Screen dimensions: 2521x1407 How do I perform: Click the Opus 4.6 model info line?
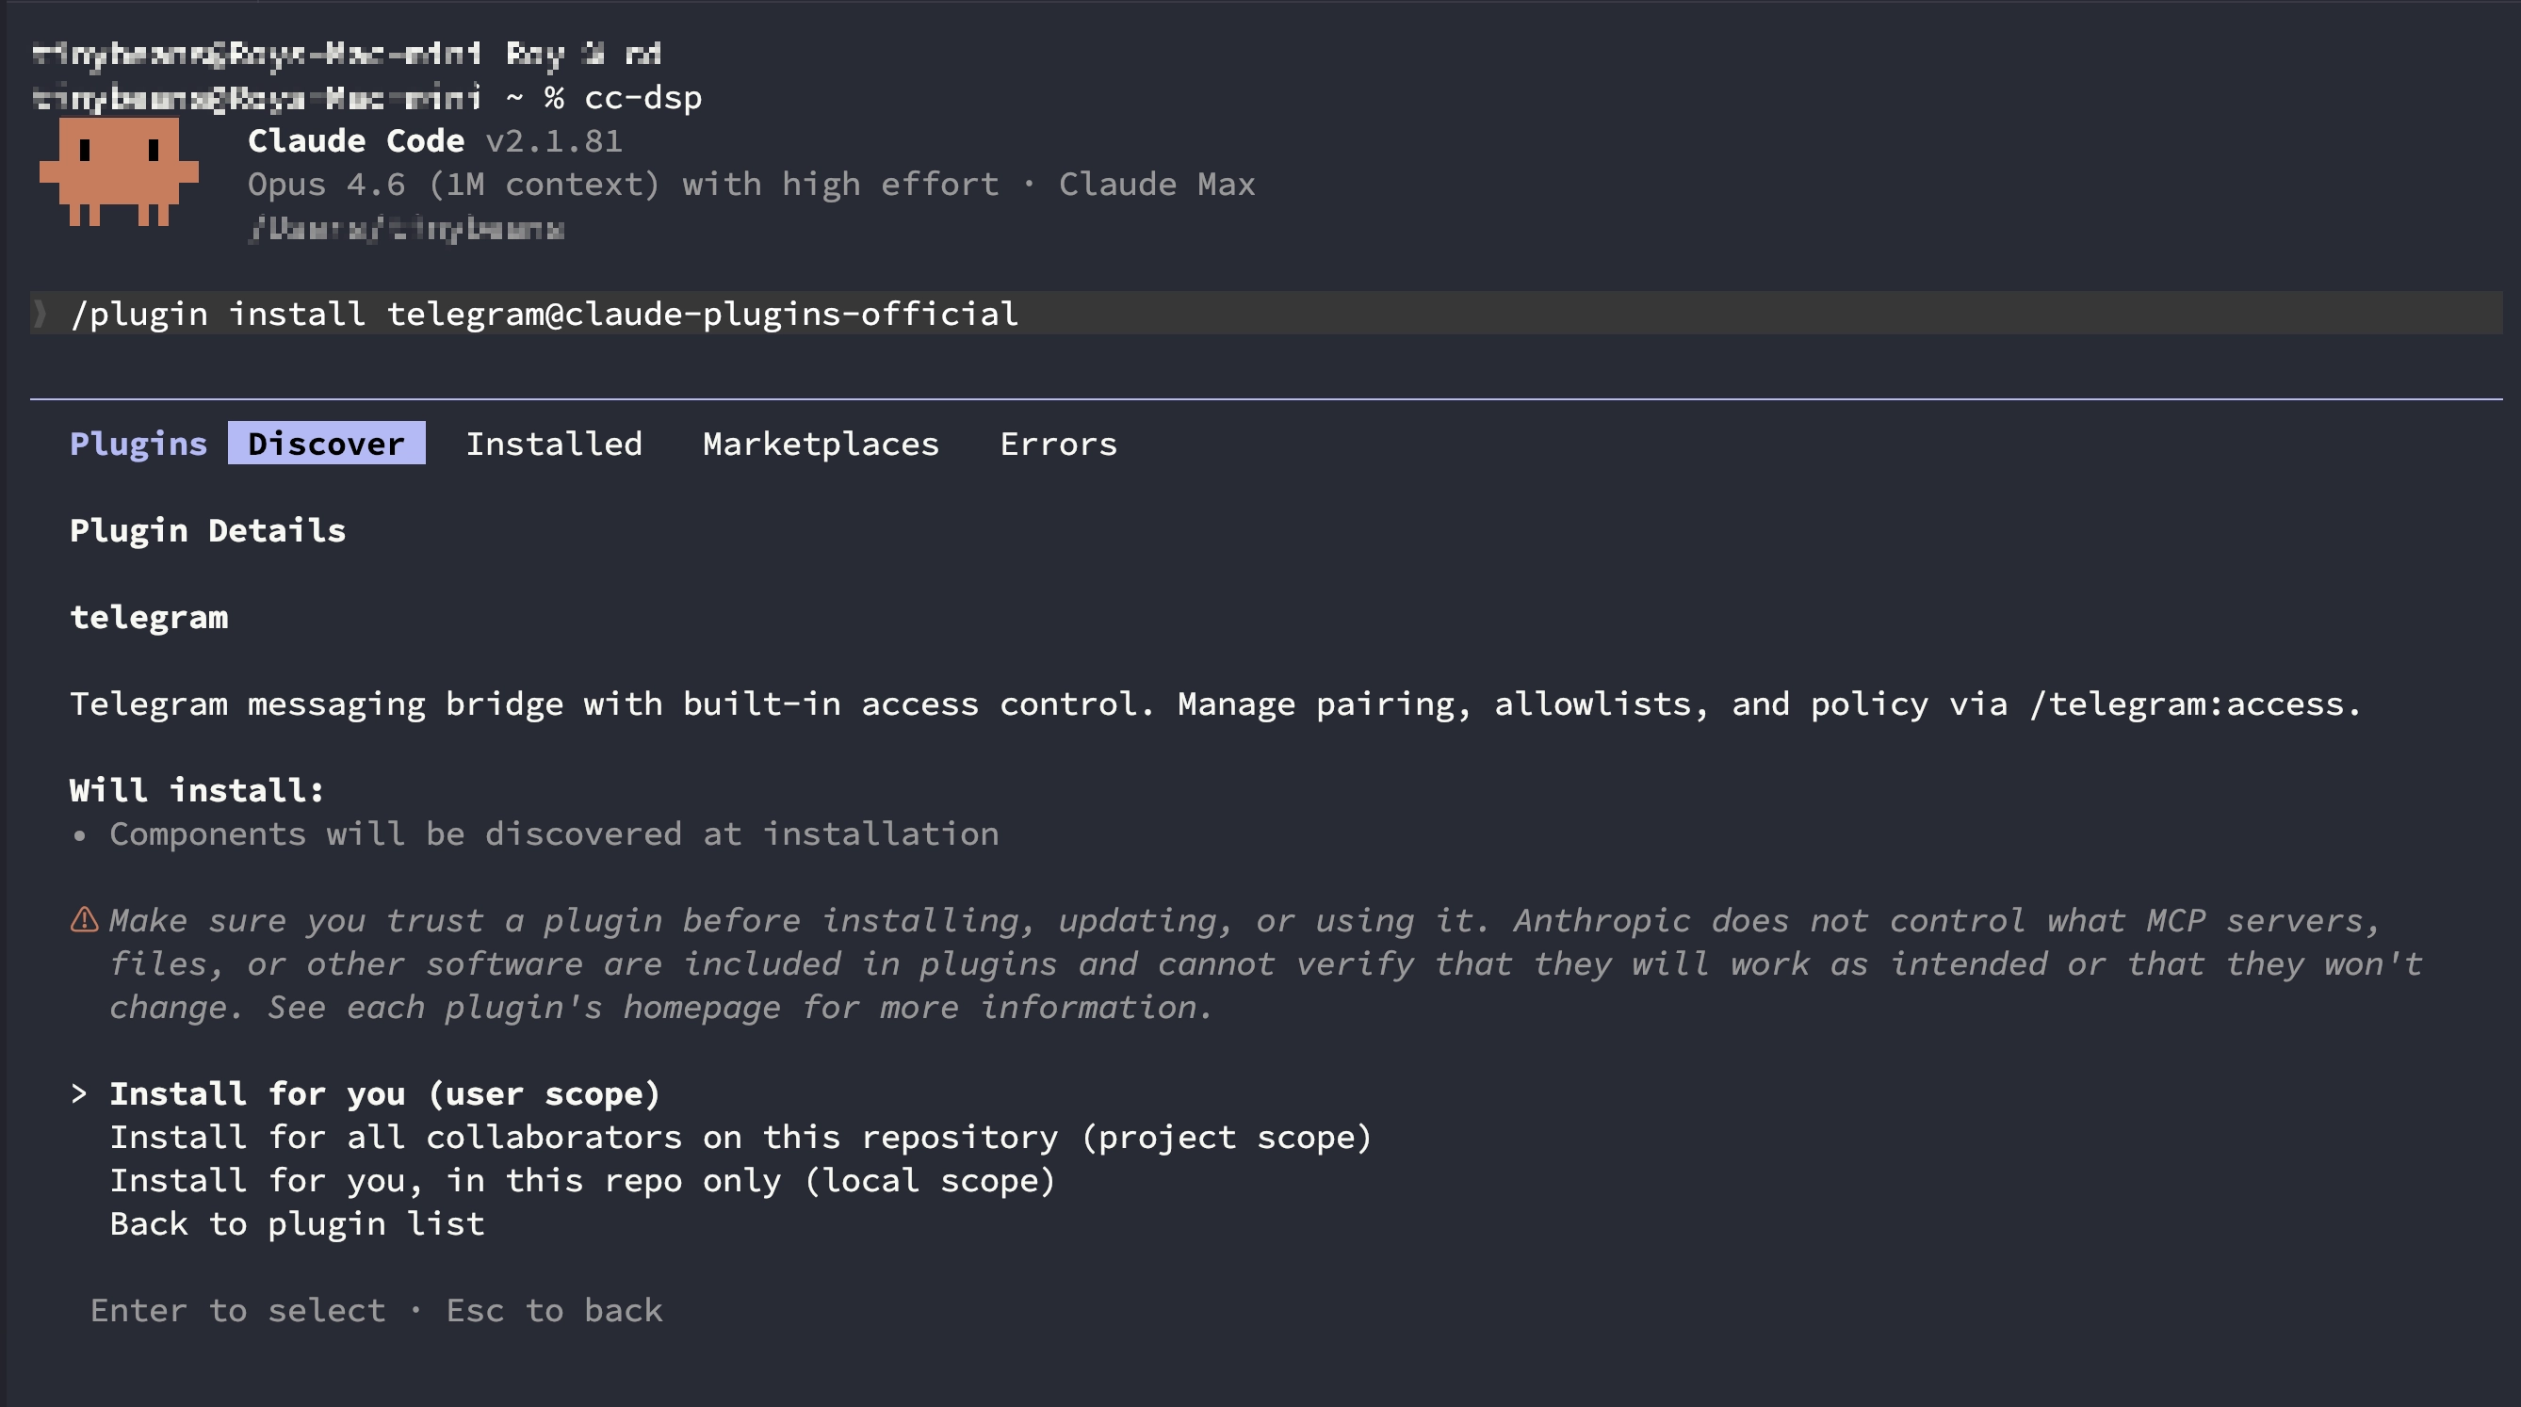[x=750, y=185]
